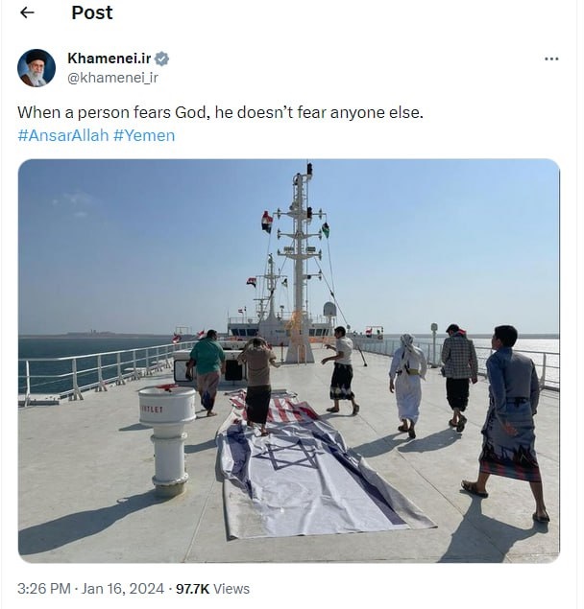Click the @khamenei_ir handle
This screenshot has width=584, height=609.
coord(112,77)
